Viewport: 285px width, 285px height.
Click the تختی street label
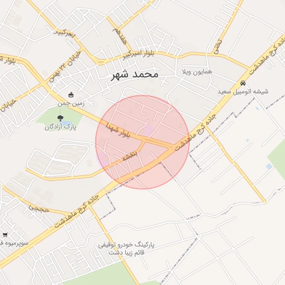pyautogui.click(x=218, y=46)
